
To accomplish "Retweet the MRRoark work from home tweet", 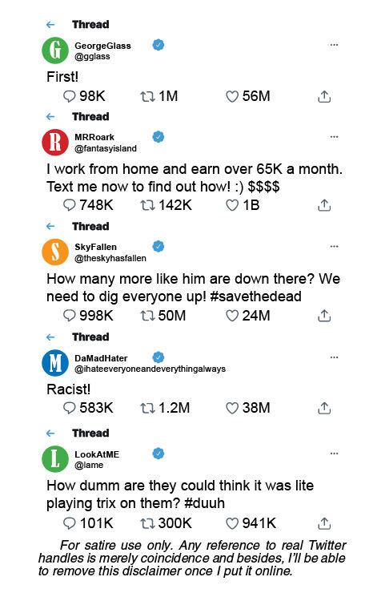I will point(147,206).
